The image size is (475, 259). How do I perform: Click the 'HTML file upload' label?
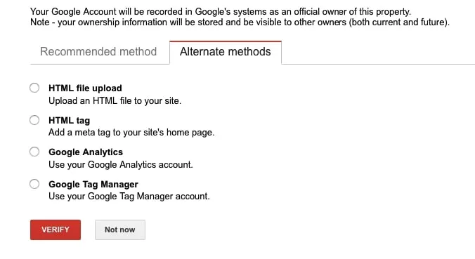pyautogui.click(x=85, y=88)
